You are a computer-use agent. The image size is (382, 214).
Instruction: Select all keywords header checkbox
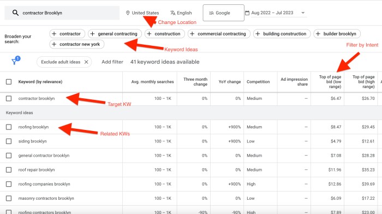tap(9, 82)
